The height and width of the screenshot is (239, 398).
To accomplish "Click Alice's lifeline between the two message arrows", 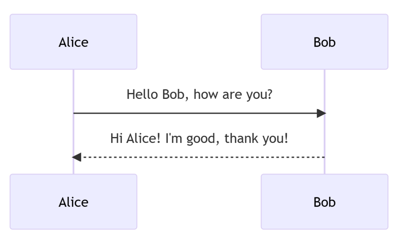I will tap(73, 135).
